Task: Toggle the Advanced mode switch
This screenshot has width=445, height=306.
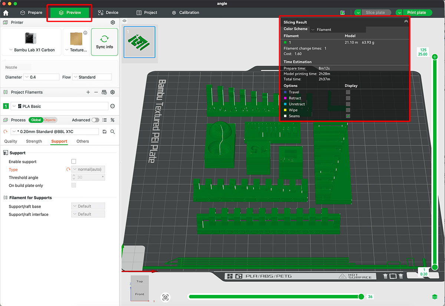Action: pos(95,120)
